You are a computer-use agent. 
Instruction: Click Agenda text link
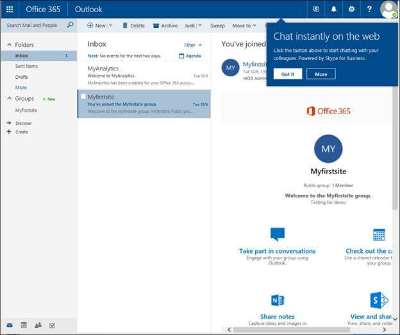click(x=193, y=56)
